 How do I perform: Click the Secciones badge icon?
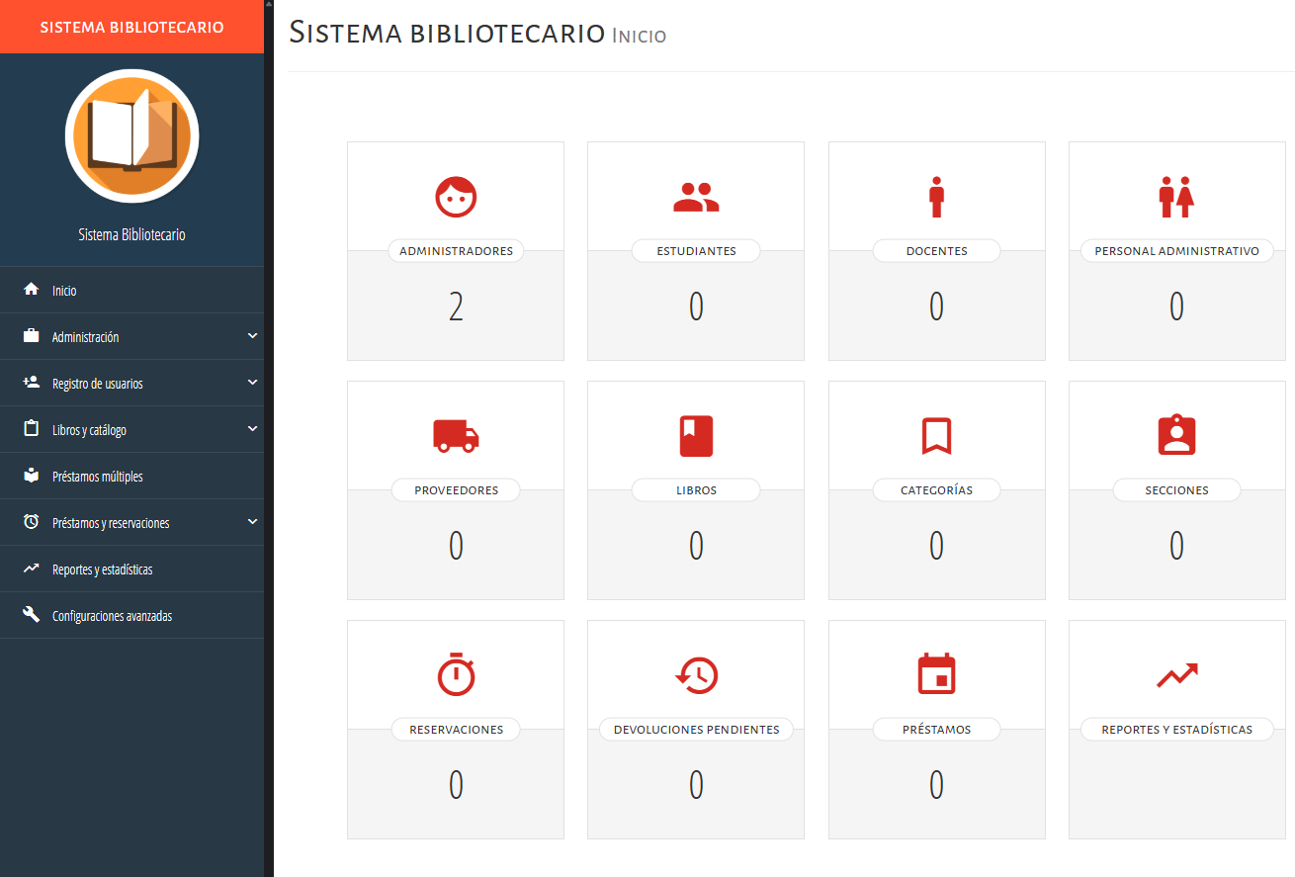pyautogui.click(x=1176, y=436)
